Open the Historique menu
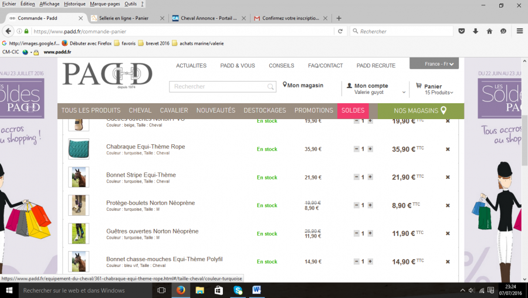The width and height of the screenshot is (528, 298). (x=75, y=4)
